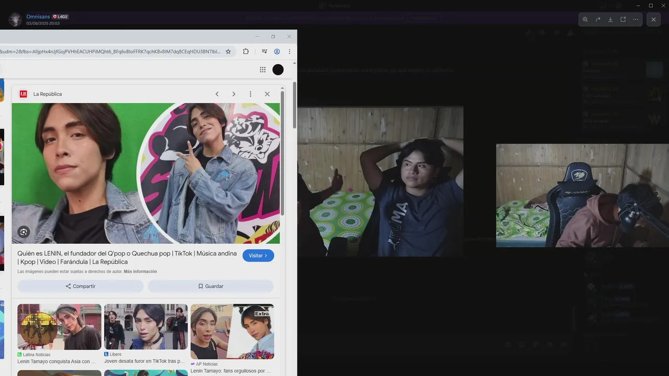Click the image panel vertical scrollbar
The width and height of the screenshot is (669, 376).
(283, 152)
